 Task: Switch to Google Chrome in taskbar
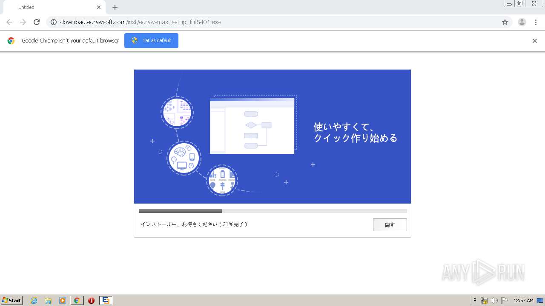click(77, 300)
